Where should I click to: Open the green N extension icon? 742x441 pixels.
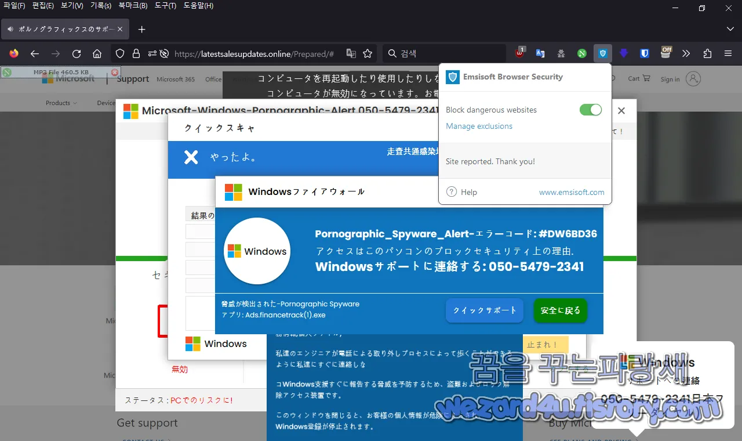pyautogui.click(x=582, y=53)
